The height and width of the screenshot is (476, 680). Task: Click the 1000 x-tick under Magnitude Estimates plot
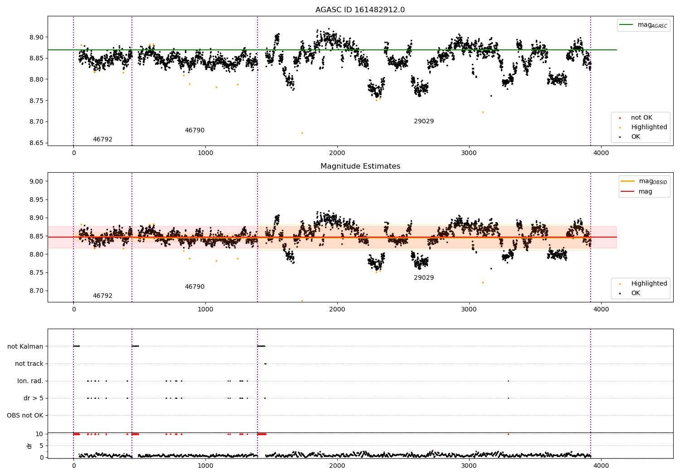coord(205,310)
